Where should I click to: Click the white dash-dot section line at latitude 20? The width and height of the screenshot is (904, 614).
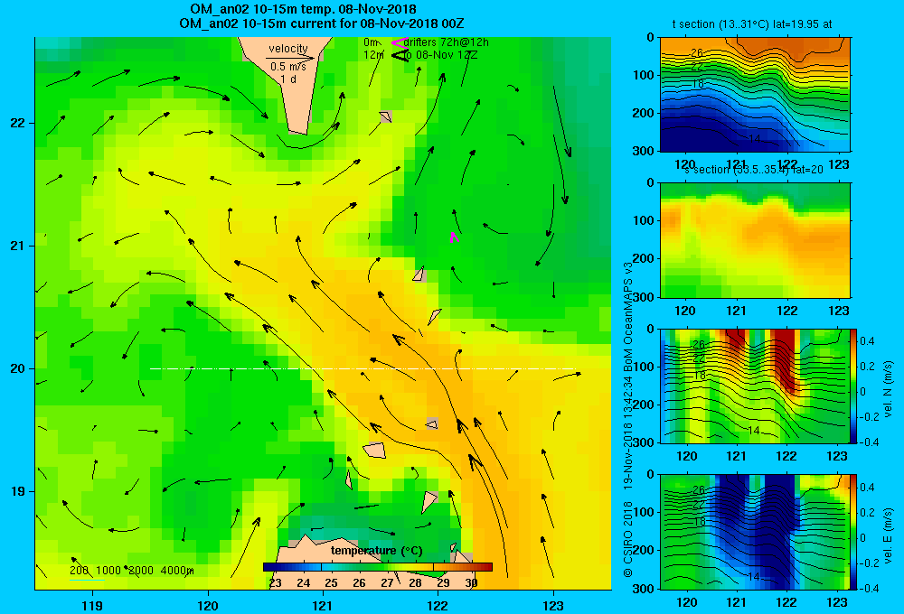[x=363, y=368]
